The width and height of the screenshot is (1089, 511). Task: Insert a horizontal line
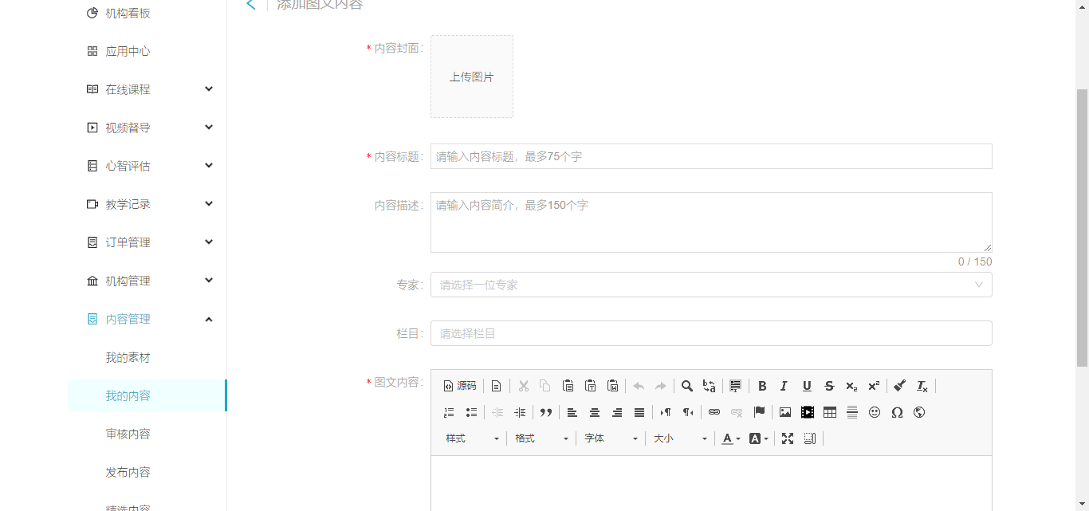(852, 412)
